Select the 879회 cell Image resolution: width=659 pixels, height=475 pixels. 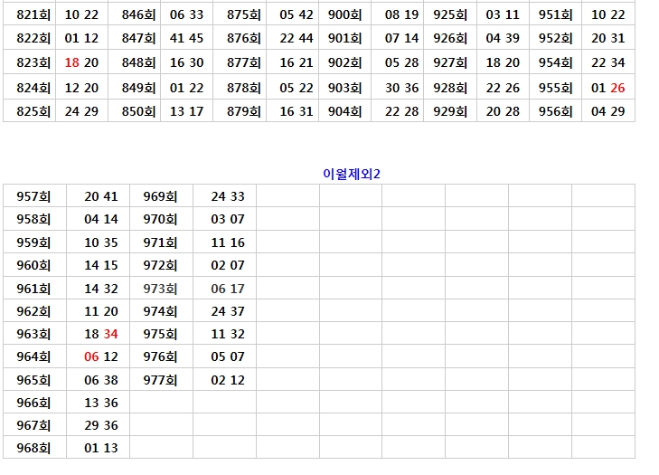pyautogui.click(x=243, y=111)
